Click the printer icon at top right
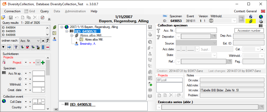Image resolution: width=267 pixels, height=112 pixels. pos(261,21)
